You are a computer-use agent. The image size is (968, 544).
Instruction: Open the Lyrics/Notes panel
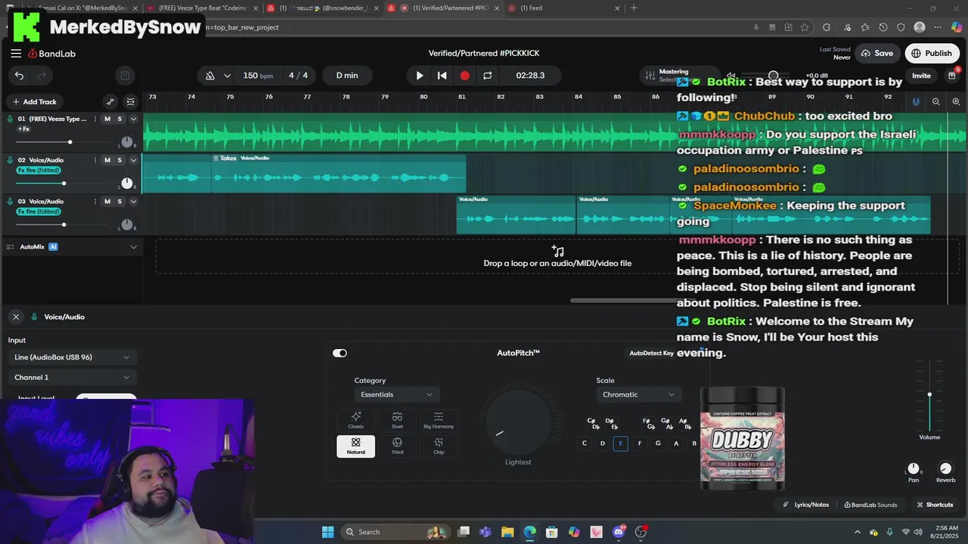(805, 505)
